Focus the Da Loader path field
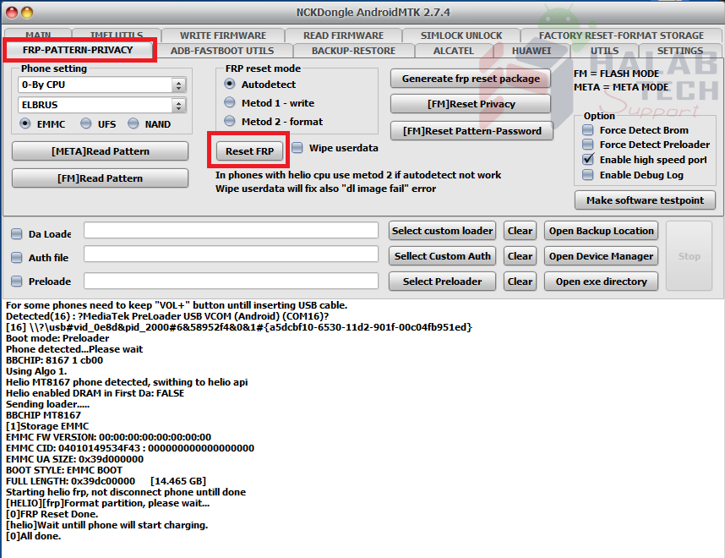This screenshot has height=558, width=725. (232, 231)
